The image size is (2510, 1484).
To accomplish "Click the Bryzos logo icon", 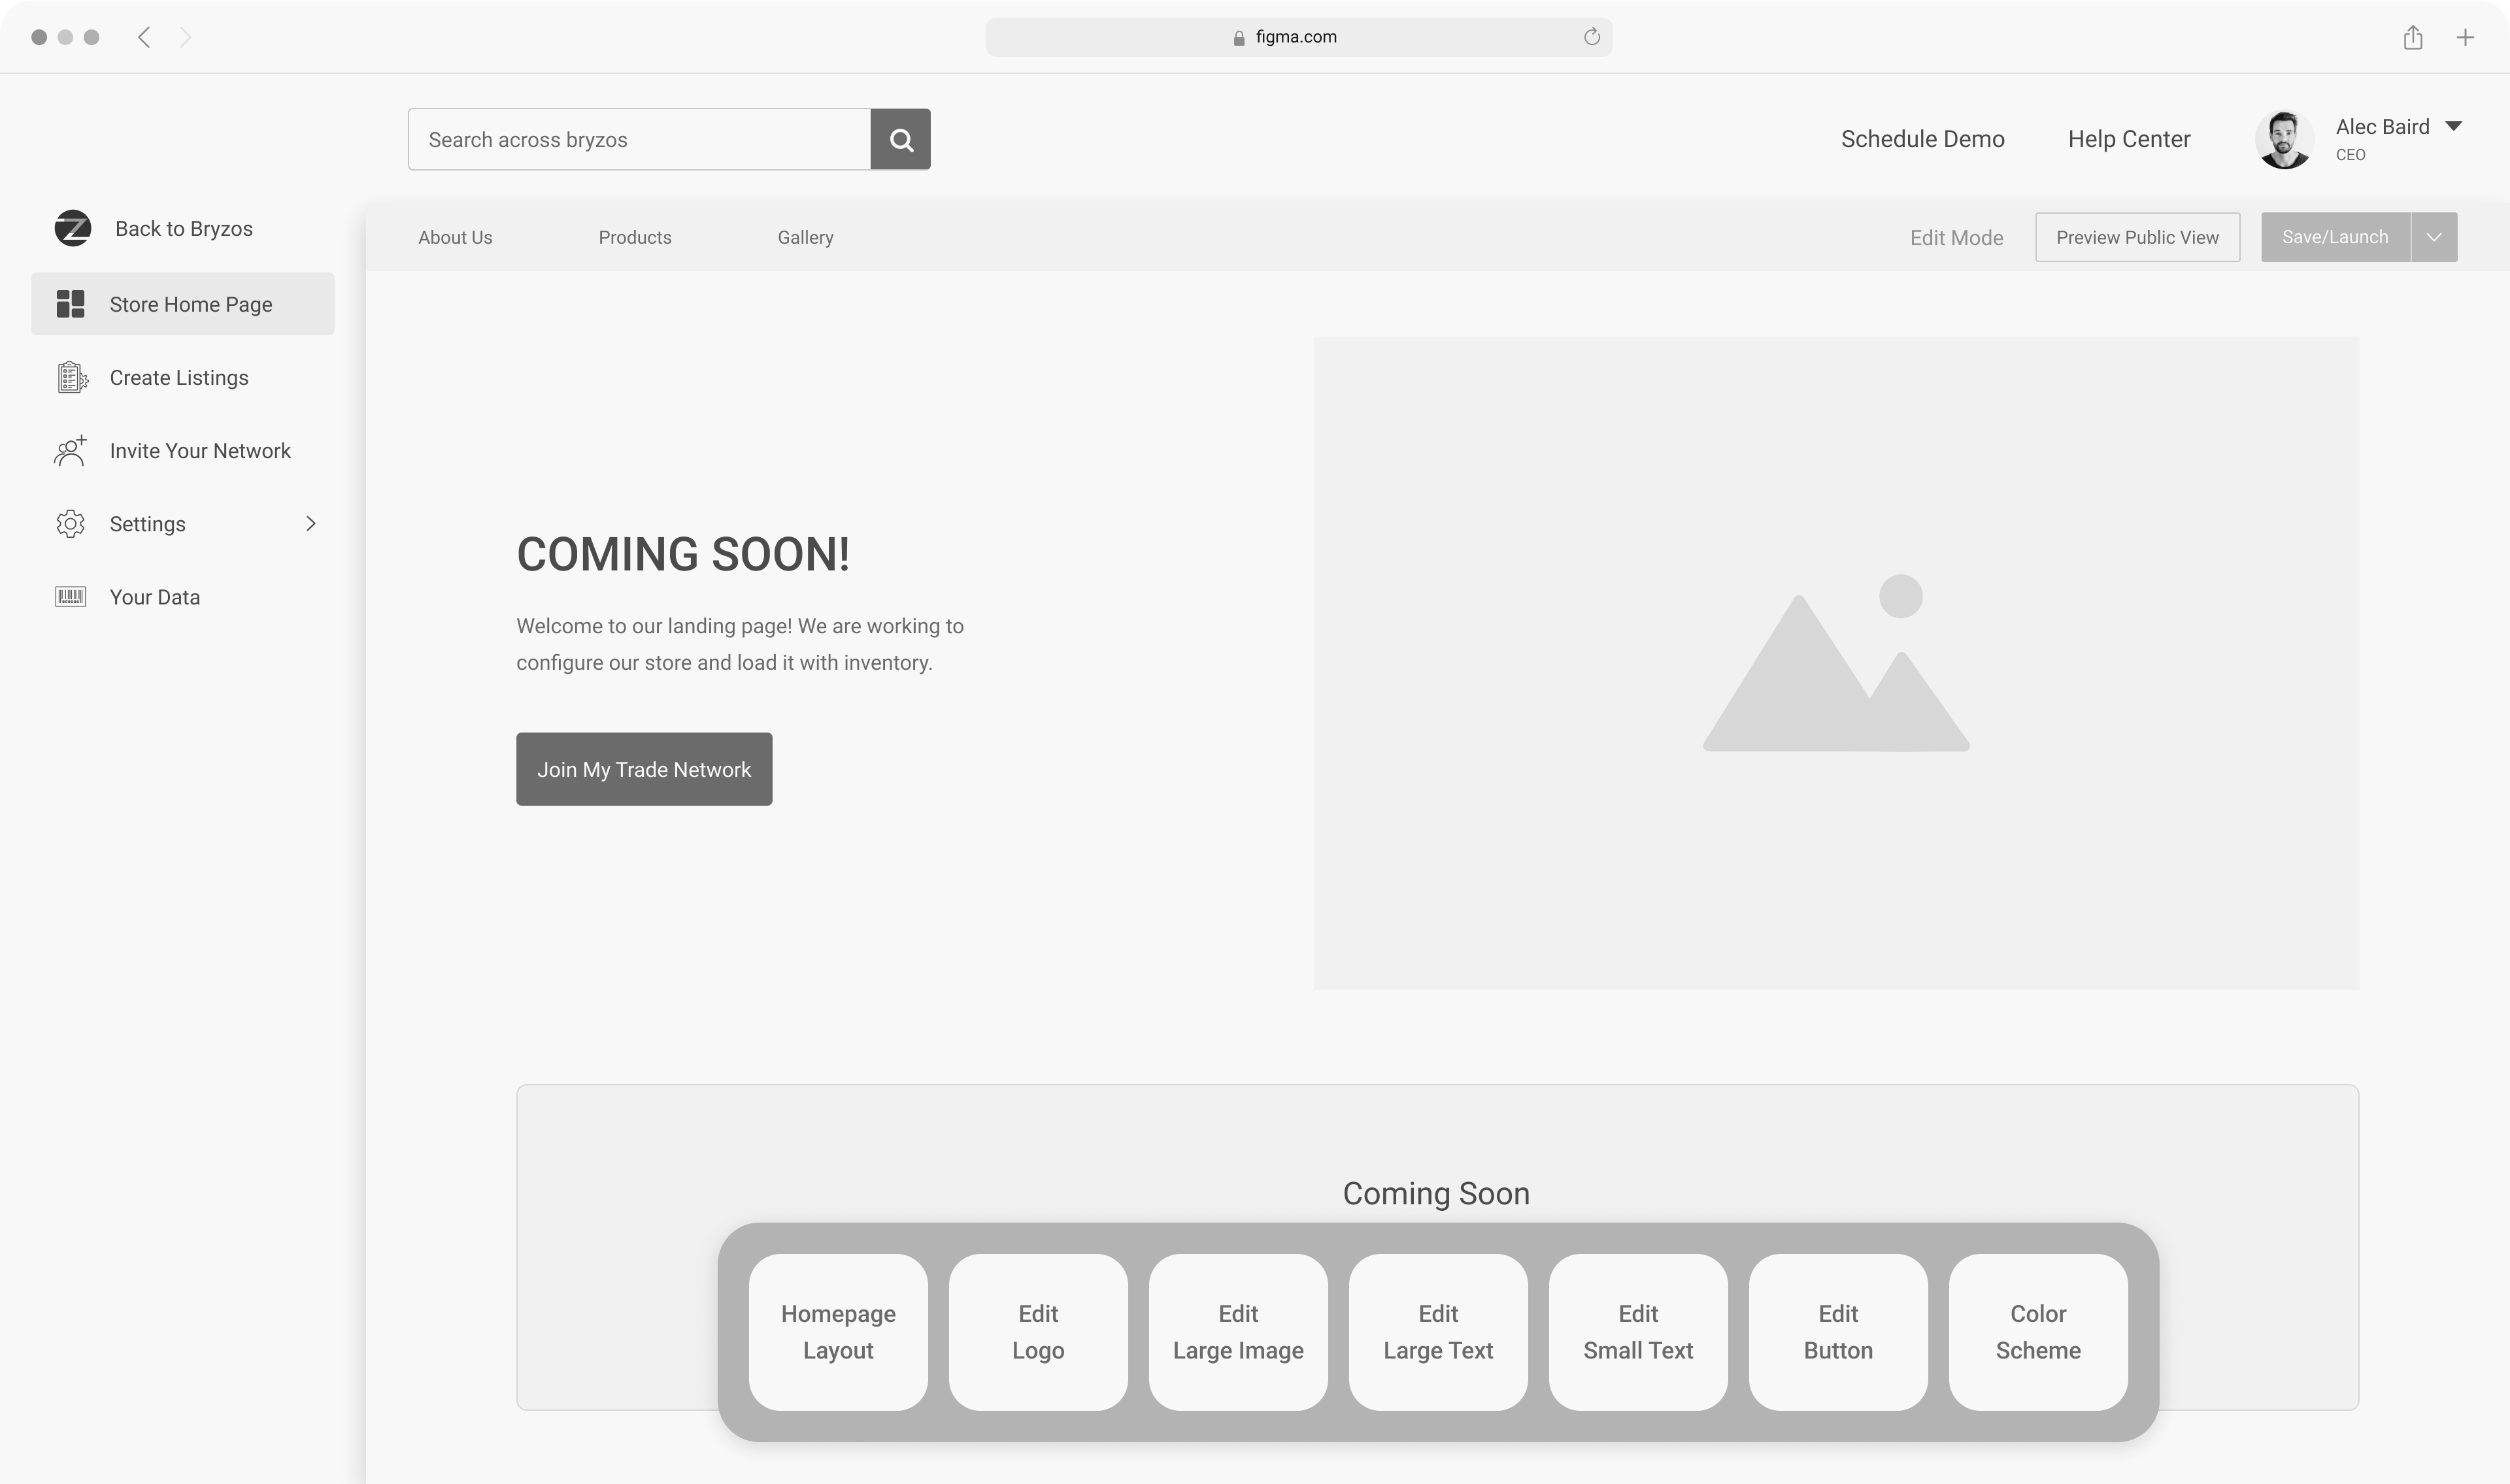I will pos(72,228).
